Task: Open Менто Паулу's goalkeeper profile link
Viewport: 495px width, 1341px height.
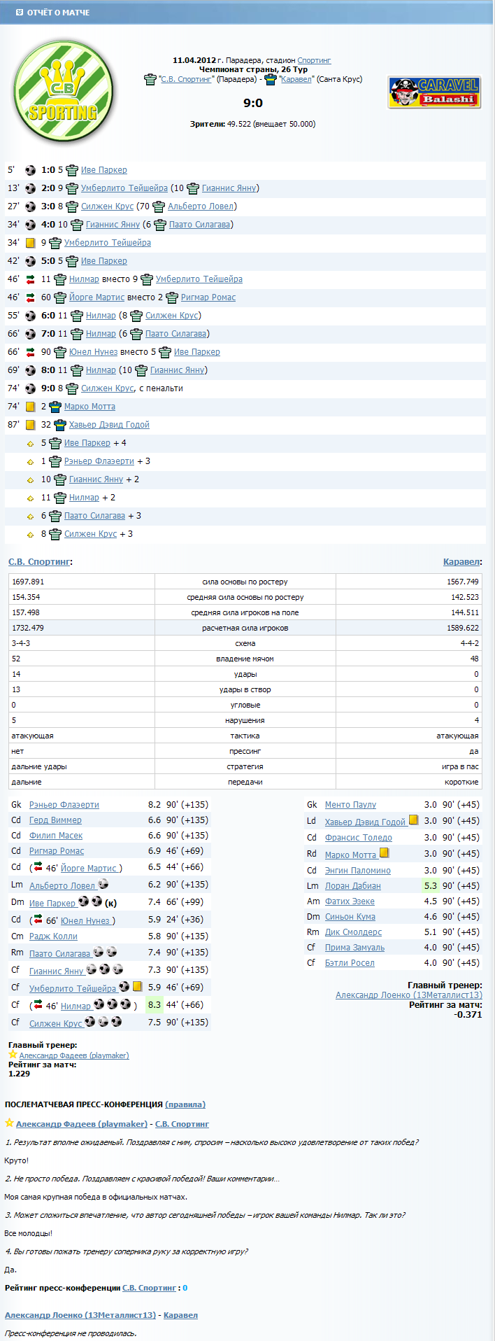Action: (350, 805)
